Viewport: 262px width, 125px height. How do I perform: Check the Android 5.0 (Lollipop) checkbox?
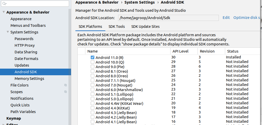(x=92, y=99)
